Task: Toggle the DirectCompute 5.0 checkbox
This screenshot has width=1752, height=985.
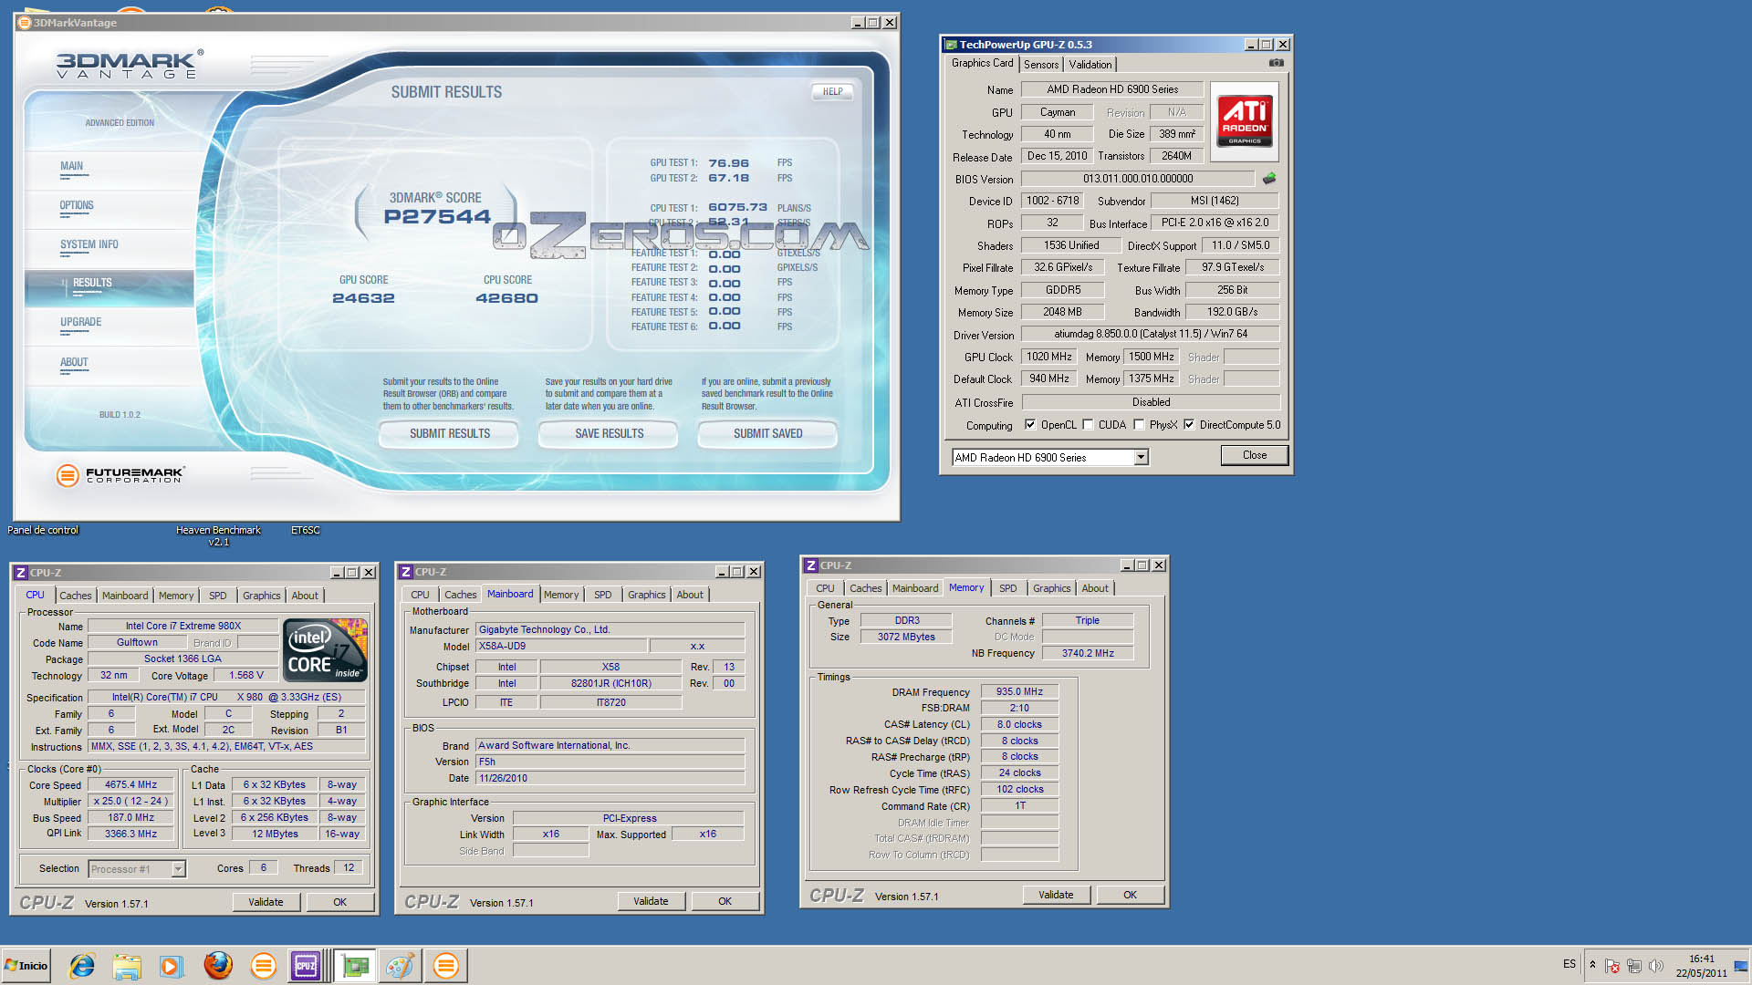Action: [1189, 425]
